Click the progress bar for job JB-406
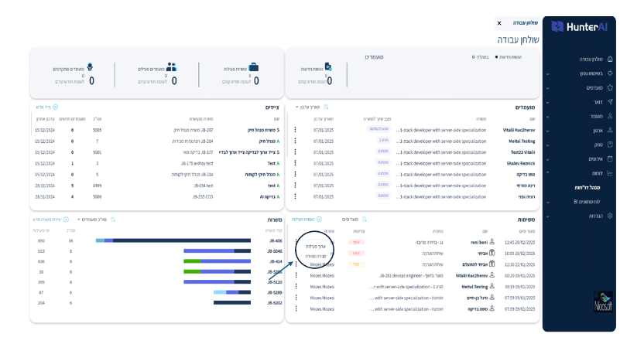644x351 pixels. (x=173, y=240)
